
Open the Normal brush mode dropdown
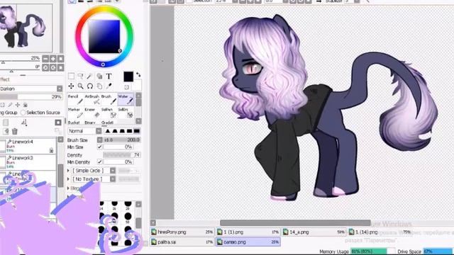[99, 131]
